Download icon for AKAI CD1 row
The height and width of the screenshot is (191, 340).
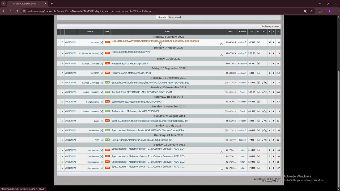(258, 168)
